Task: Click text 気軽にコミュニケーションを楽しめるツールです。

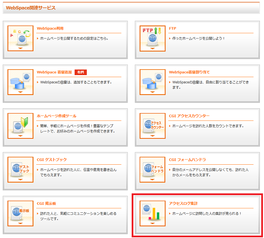Action: 78,216
